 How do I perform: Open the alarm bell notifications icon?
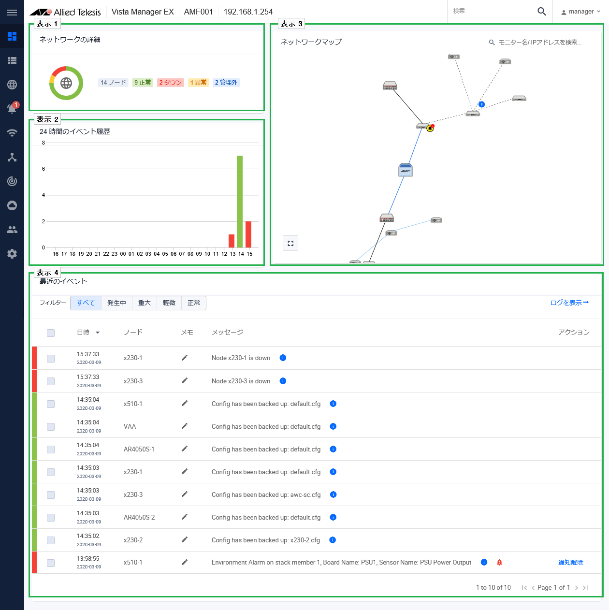(12, 108)
